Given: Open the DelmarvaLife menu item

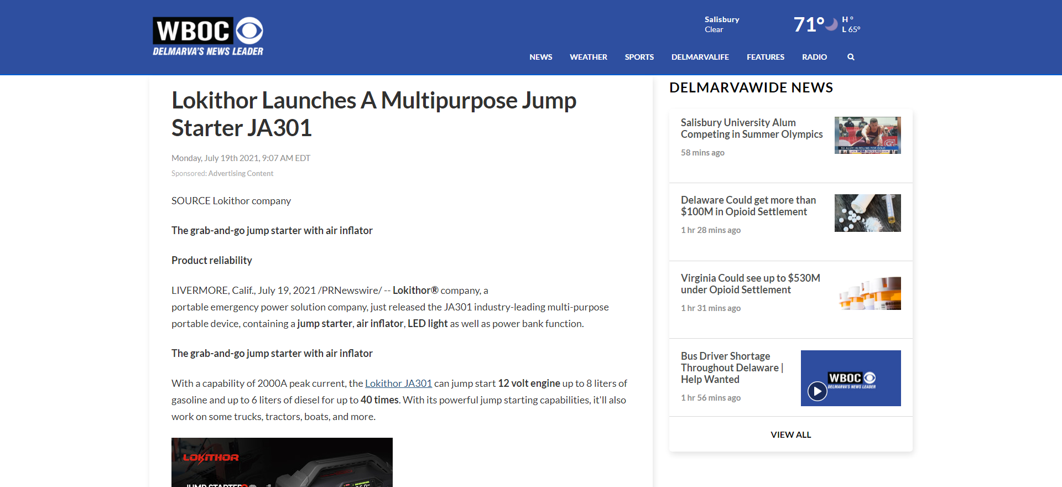Looking at the screenshot, I should [700, 57].
